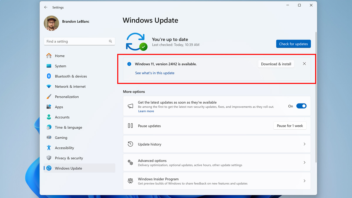Open Privacy & security settings

point(79,158)
